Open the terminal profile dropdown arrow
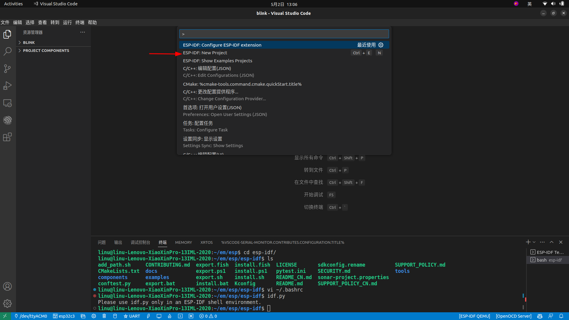This screenshot has width=569, height=320. pyautogui.click(x=534, y=242)
